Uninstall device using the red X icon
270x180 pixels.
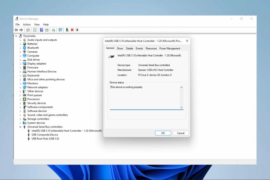pos(72,30)
